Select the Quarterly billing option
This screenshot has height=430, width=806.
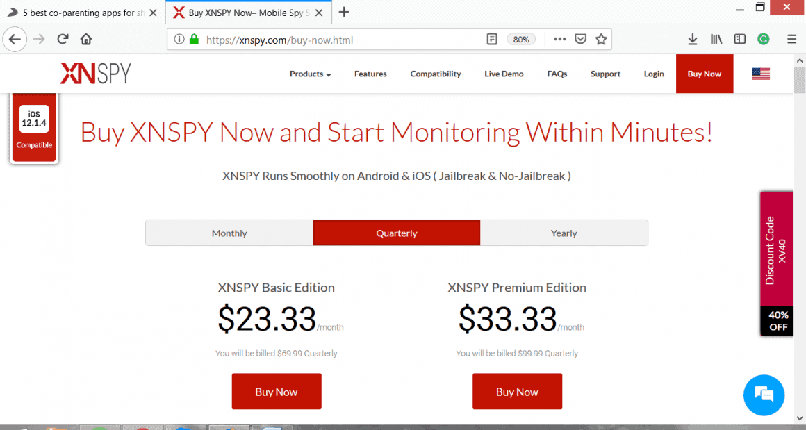[x=397, y=233]
